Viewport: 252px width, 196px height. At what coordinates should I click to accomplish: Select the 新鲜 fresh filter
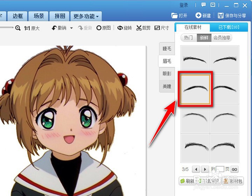coord(204,38)
